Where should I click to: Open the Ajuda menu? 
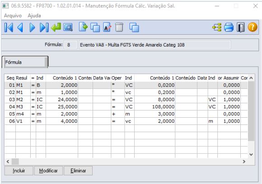tap(34, 16)
